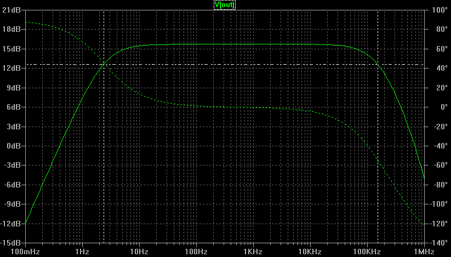Click the 10KHz frequency axis label
This screenshot has height=257, width=451.
click(310, 252)
